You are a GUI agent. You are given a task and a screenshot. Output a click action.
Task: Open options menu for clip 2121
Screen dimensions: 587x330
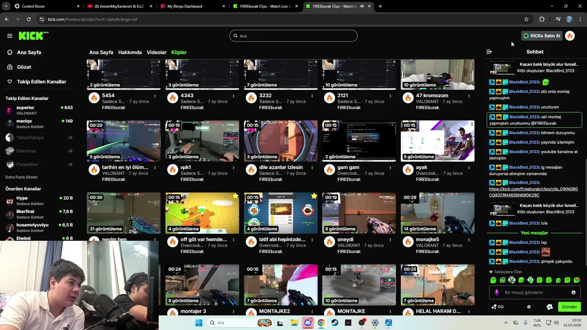(x=390, y=96)
